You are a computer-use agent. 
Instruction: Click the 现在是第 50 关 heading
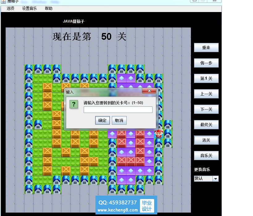point(89,37)
